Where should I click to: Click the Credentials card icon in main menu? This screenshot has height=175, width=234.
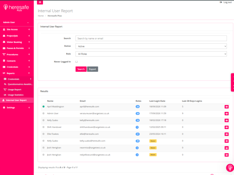click(4, 67)
